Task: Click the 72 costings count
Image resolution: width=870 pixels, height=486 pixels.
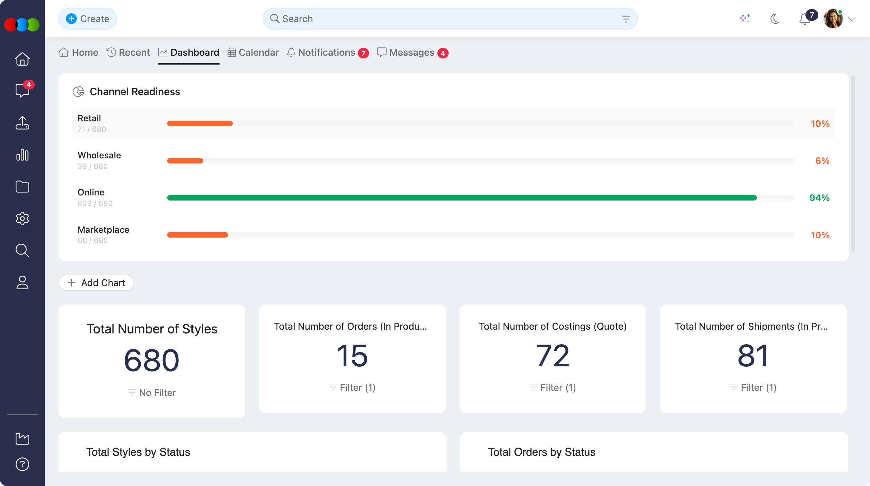Action: point(553,356)
